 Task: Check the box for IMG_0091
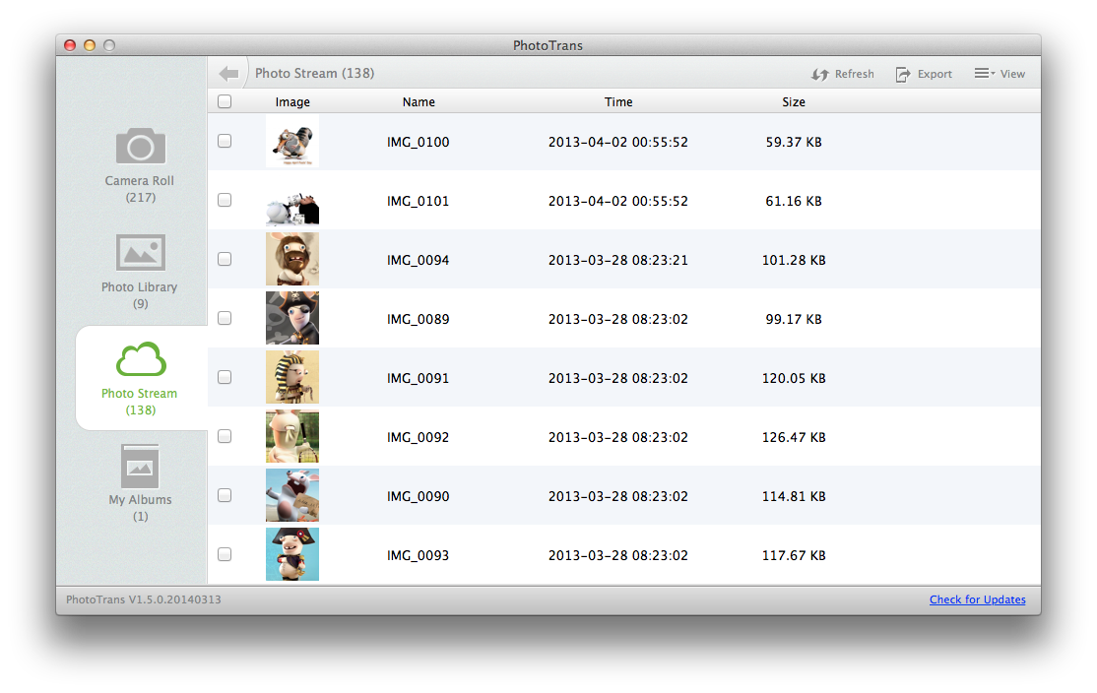pyautogui.click(x=225, y=378)
